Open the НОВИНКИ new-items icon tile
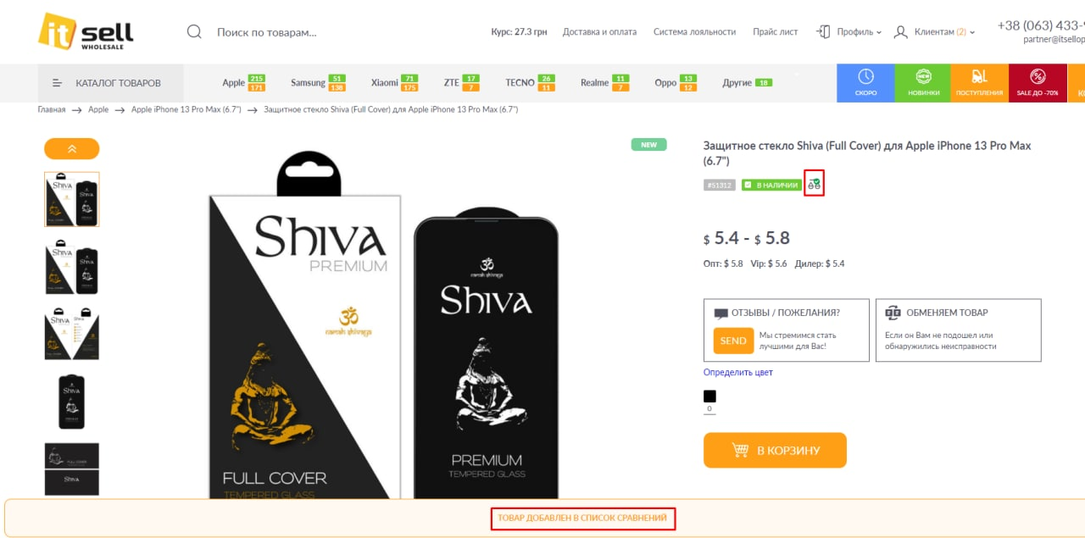Screen dimensions: 1085x538 point(923,83)
